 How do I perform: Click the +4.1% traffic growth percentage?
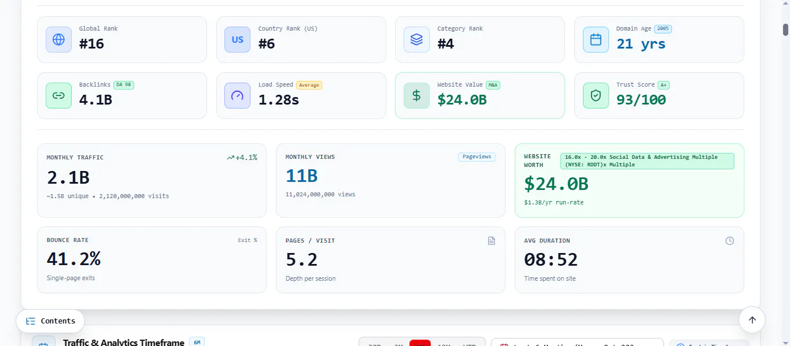click(x=246, y=157)
